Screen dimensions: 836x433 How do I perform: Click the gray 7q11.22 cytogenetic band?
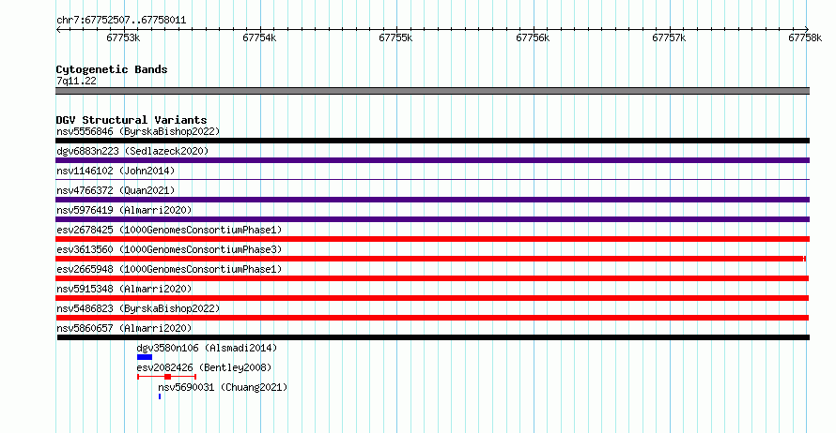(x=432, y=92)
